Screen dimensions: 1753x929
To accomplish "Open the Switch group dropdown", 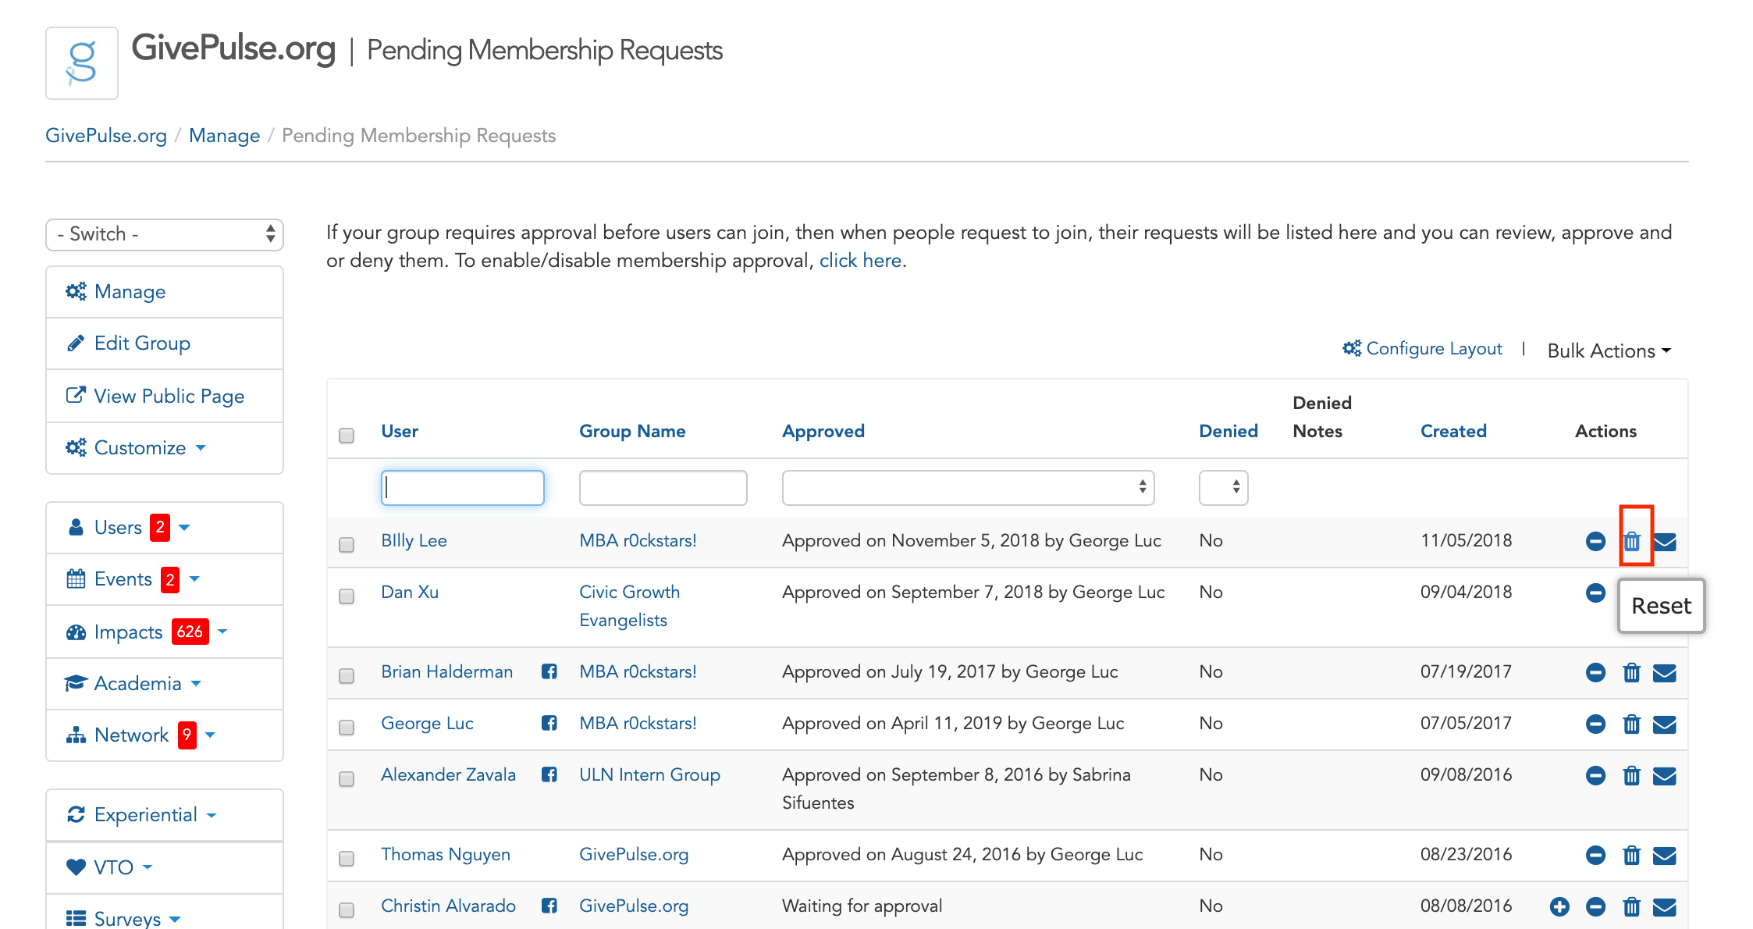I will coord(165,234).
